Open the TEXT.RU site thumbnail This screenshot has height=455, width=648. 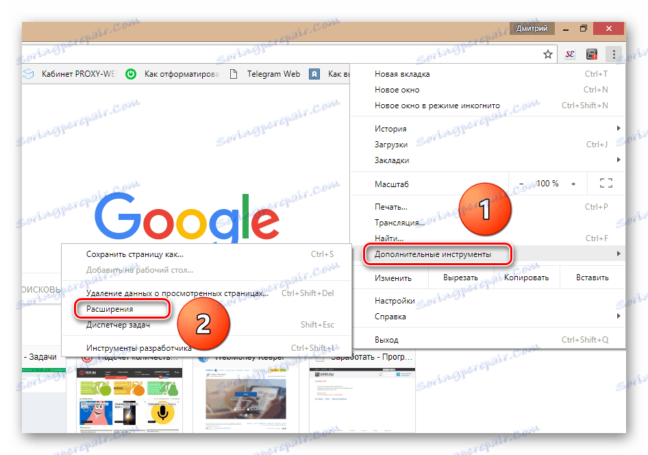[x=129, y=400]
